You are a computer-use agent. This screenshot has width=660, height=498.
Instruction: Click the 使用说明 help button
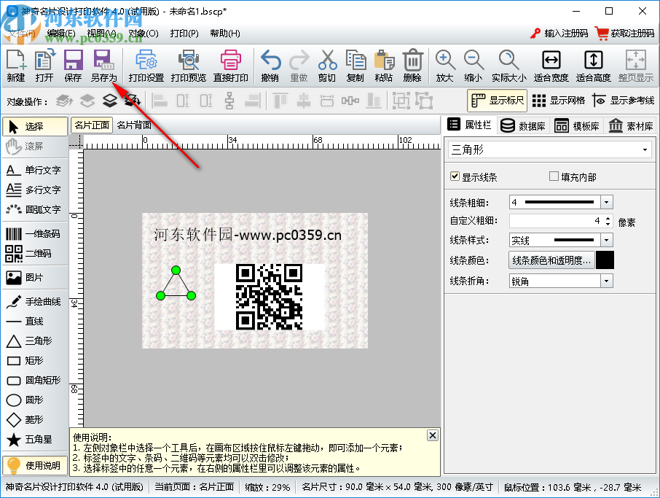(35, 466)
